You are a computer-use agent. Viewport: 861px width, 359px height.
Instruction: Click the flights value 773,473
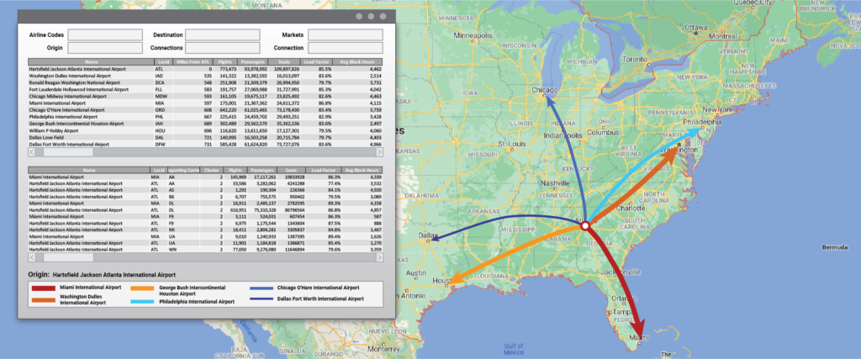coord(228,69)
